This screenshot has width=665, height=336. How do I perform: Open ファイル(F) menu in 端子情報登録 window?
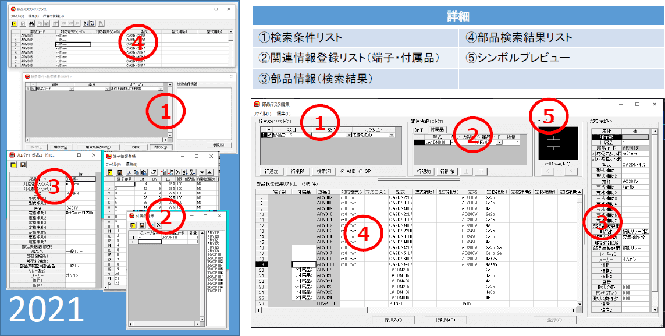(113, 164)
